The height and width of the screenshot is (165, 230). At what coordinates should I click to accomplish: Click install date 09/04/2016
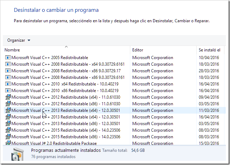tap(209, 97)
